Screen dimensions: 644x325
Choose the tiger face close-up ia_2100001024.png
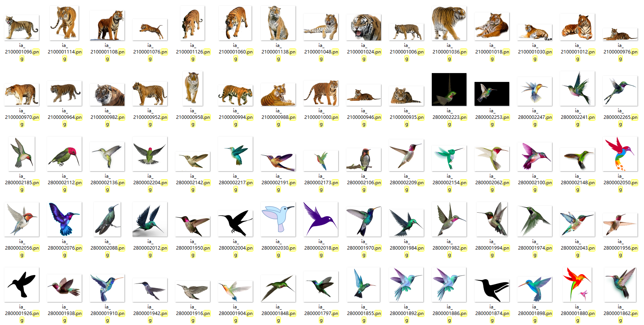(364, 27)
